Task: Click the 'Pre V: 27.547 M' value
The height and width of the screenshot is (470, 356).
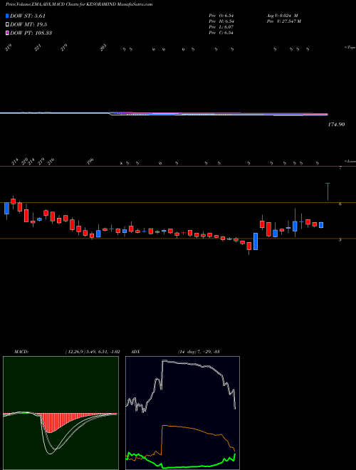Action: 283,21
